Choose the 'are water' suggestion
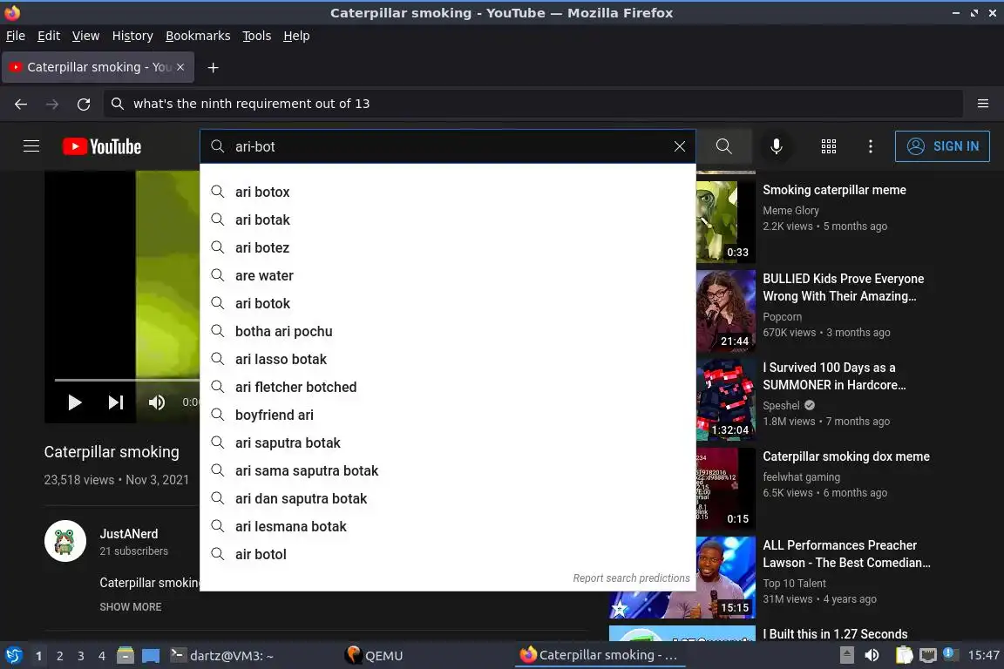Viewport: 1004px width, 669px height. tap(448, 275)
